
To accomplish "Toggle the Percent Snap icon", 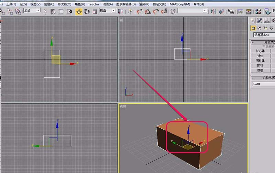I will pyautogui.click(x=156, y=12).
